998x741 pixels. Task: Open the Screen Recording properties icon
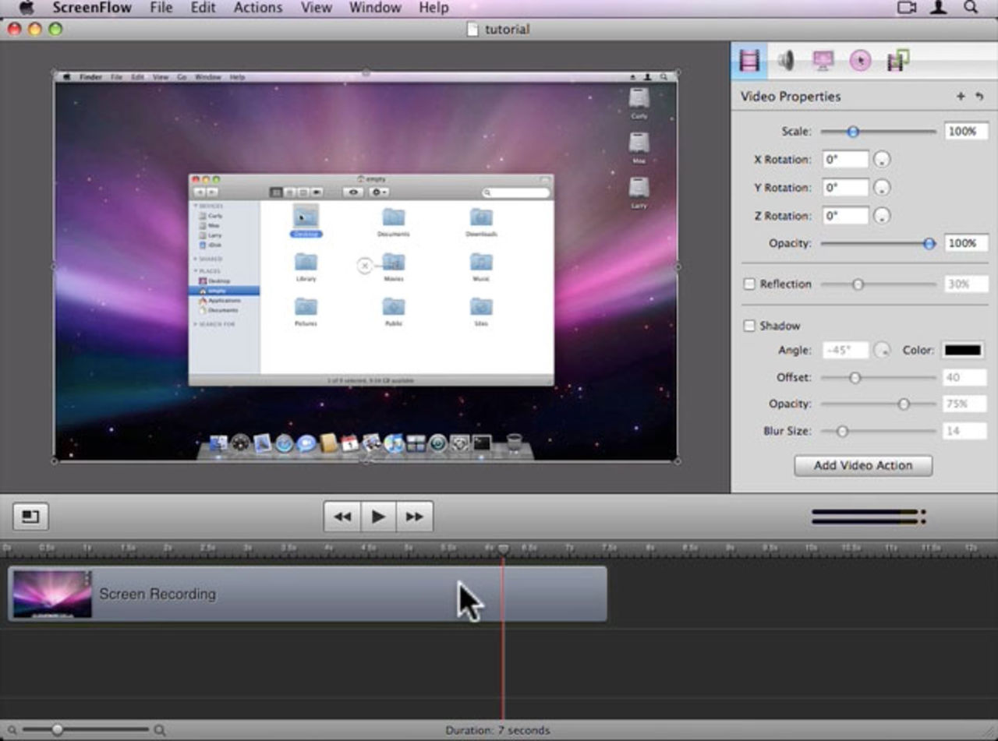pos(823,61)
